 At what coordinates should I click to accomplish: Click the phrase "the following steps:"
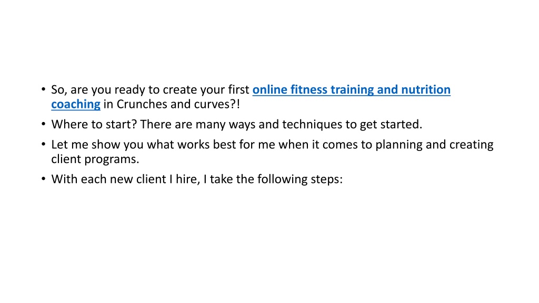(290, 179)
